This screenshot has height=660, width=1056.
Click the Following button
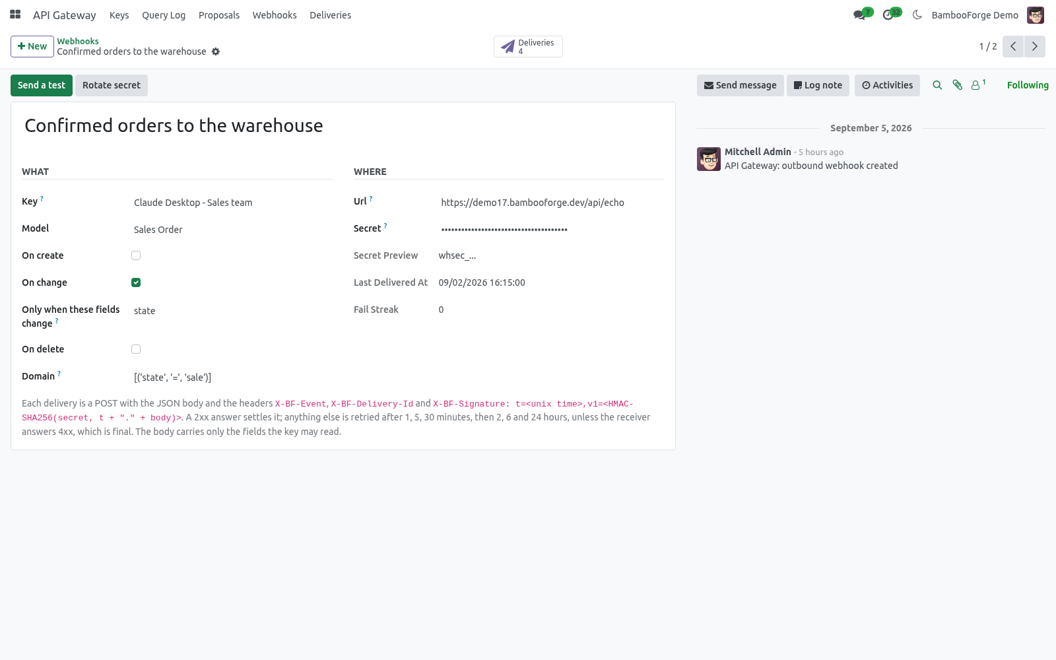coord(1028,85)
